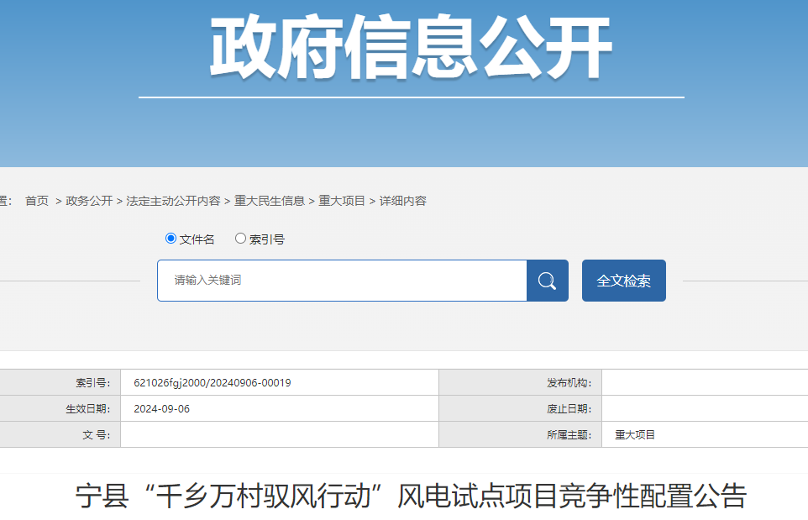
Task: Click the empty 发布机构 value cell
Action: [706, 382]
